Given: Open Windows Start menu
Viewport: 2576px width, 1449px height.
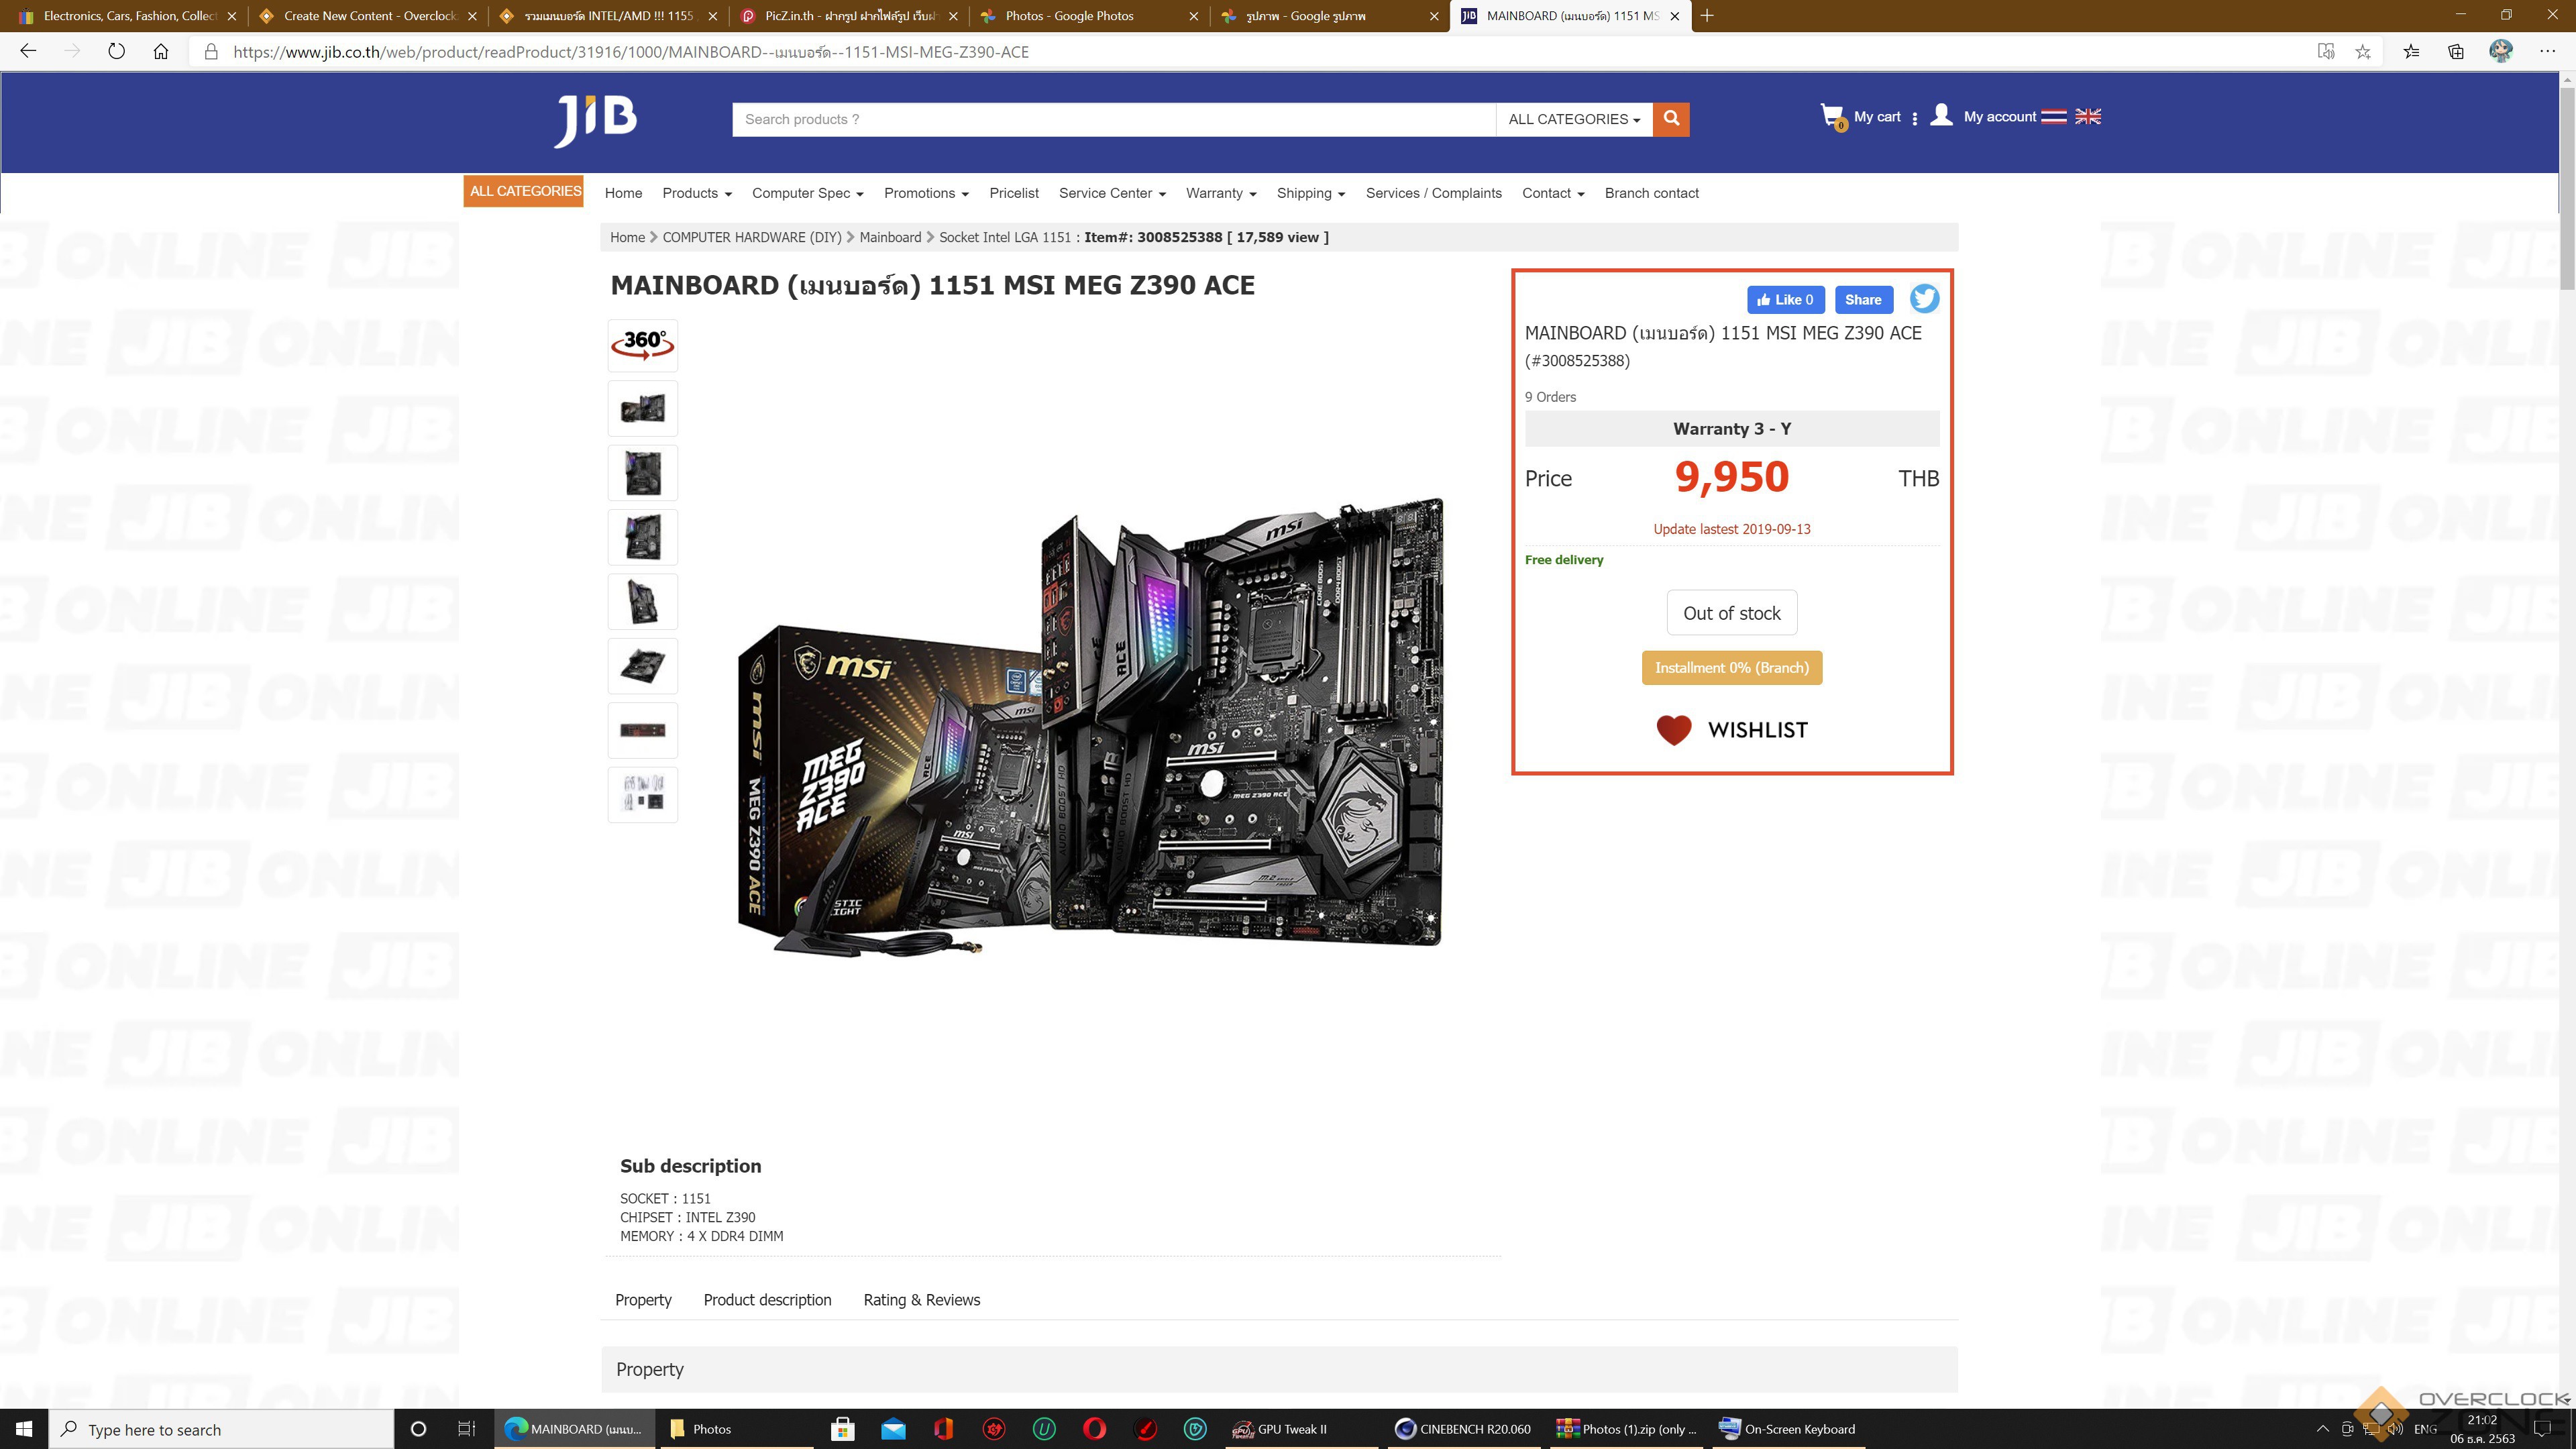Looking at the screenshot, I should click(x=24, y=1429).
